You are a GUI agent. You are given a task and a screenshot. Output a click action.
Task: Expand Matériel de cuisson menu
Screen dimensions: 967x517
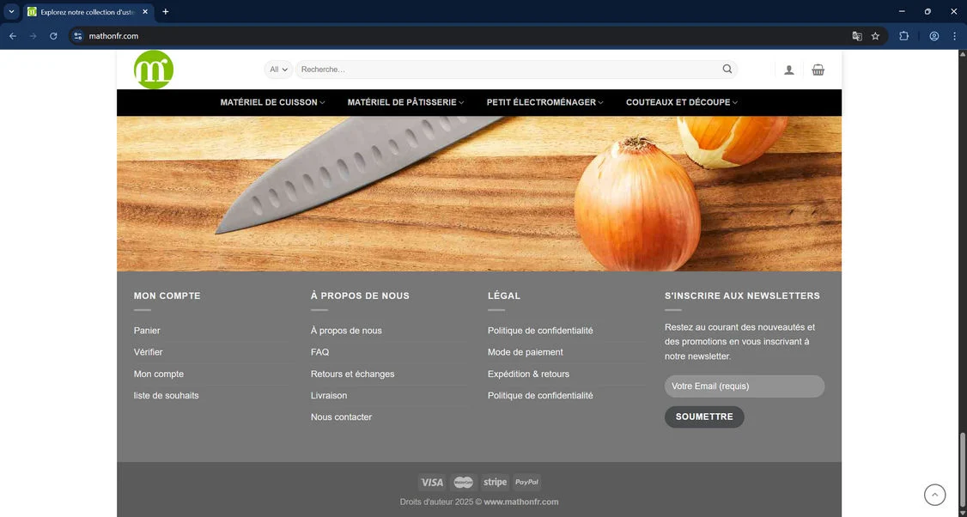click(x=272, y=102)
